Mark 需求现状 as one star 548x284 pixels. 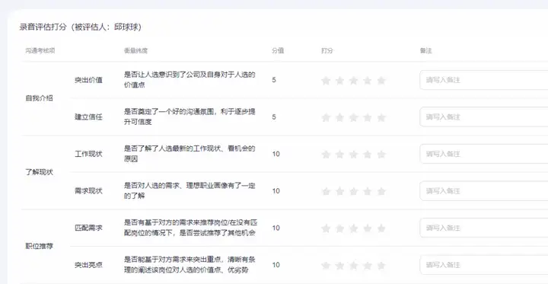pos(326,191)
